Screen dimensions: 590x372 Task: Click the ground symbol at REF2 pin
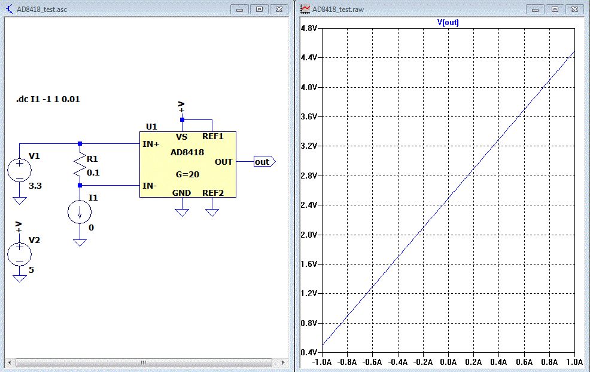click(212, 213)
